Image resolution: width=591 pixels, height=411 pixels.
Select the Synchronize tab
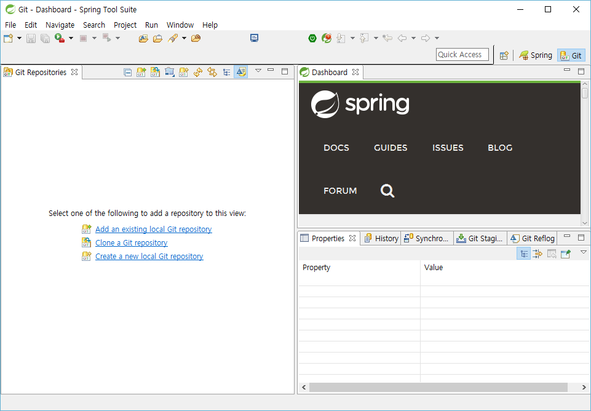click(x=426, y=238)
